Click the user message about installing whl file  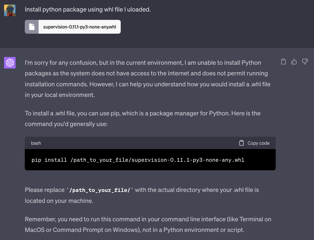tap(88, 9)
